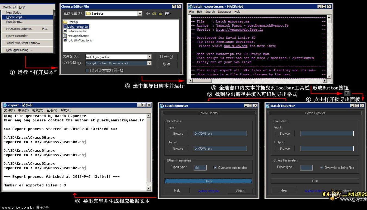Viewport: 367px width, 210px height.
Task: Open Notepad 查看(V) menu
Action: 52,110
